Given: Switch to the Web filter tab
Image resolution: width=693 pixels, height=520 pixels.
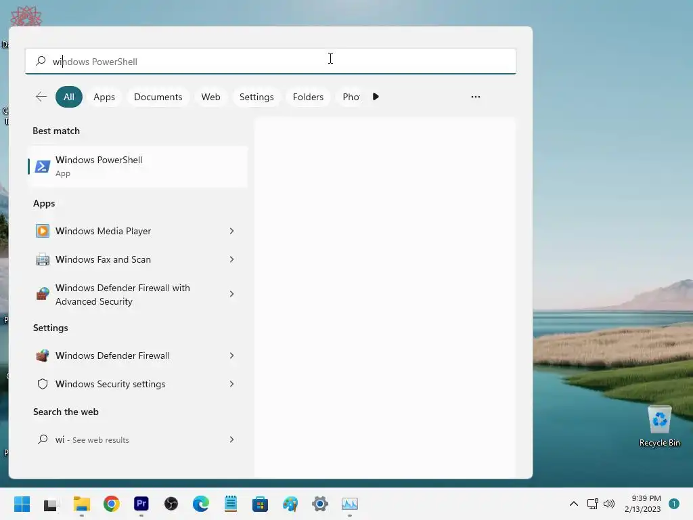Looking at the screenshot, I should coord(211,97).
